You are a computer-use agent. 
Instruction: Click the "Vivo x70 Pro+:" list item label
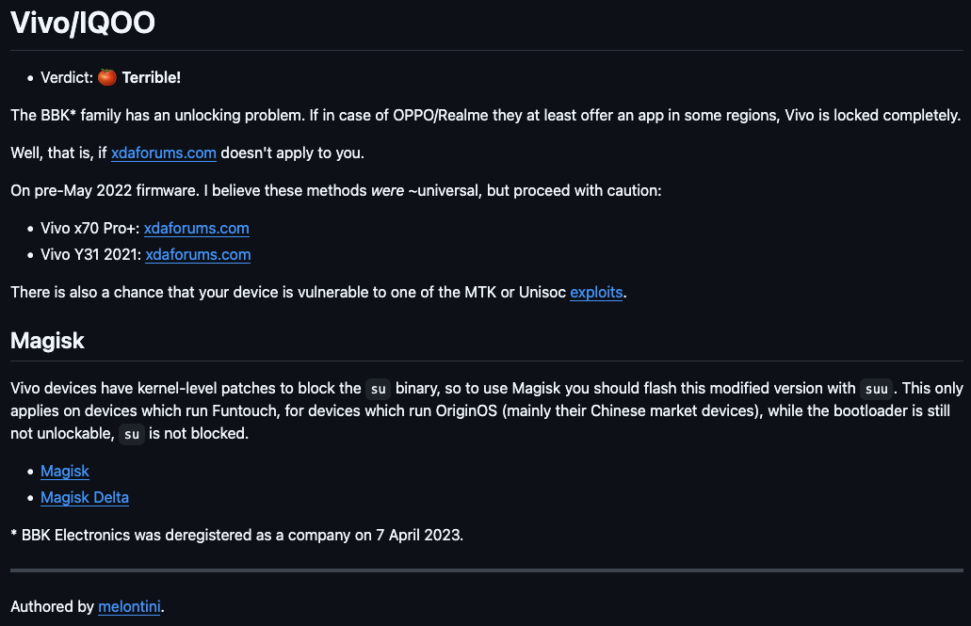(89, 229)
